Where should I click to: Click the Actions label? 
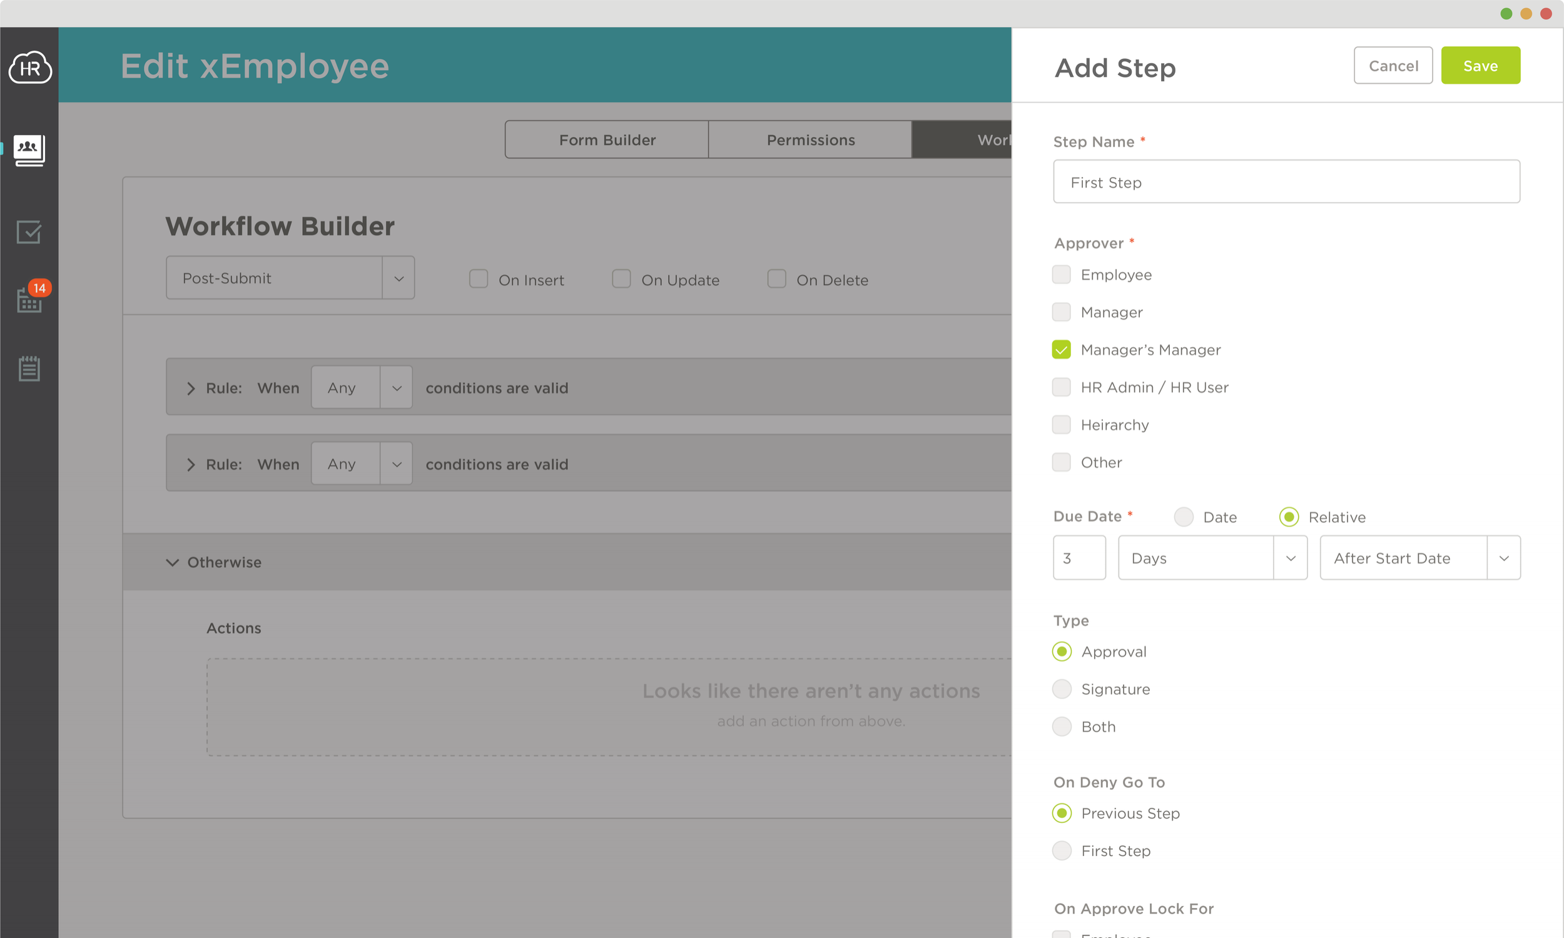pos(233,628)
